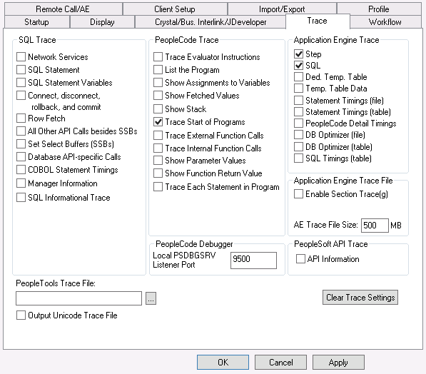
Task: Open the Startup tab
Action: point(36,21)
